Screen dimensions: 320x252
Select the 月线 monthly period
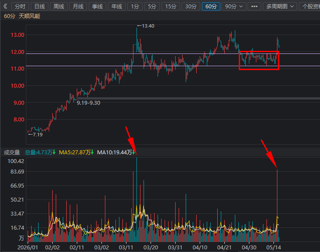78,7
